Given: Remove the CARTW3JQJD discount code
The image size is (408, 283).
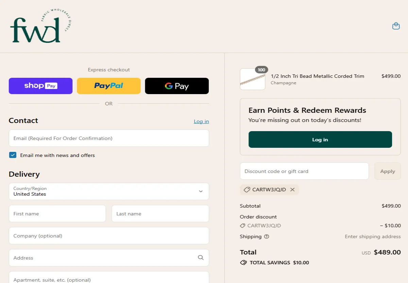Looking at the screenshot, I should click(x=292, y=190).
